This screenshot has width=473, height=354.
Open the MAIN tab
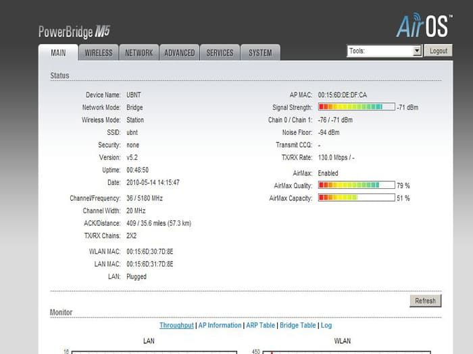click(x=58, y=53)
